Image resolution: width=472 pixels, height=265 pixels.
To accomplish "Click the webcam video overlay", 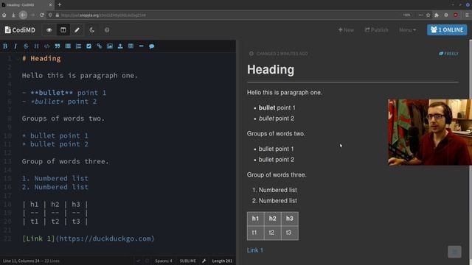I will point(430,132).
